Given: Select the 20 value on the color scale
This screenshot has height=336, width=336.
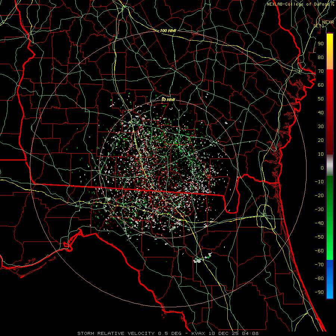Looking at the screenshot, I should pos(321,140).
